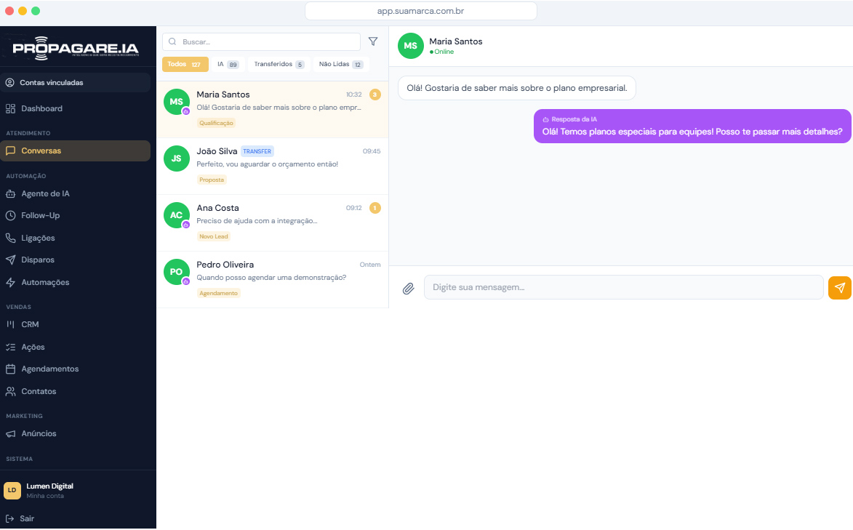Click the Contas vinculadas user icon
This screenshot has height=530, width=853.
[x=9, y=83]
